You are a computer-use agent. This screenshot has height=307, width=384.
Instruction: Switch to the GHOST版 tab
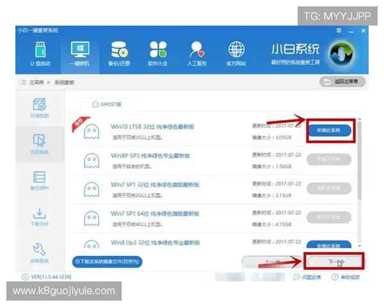tap(107, 104)
